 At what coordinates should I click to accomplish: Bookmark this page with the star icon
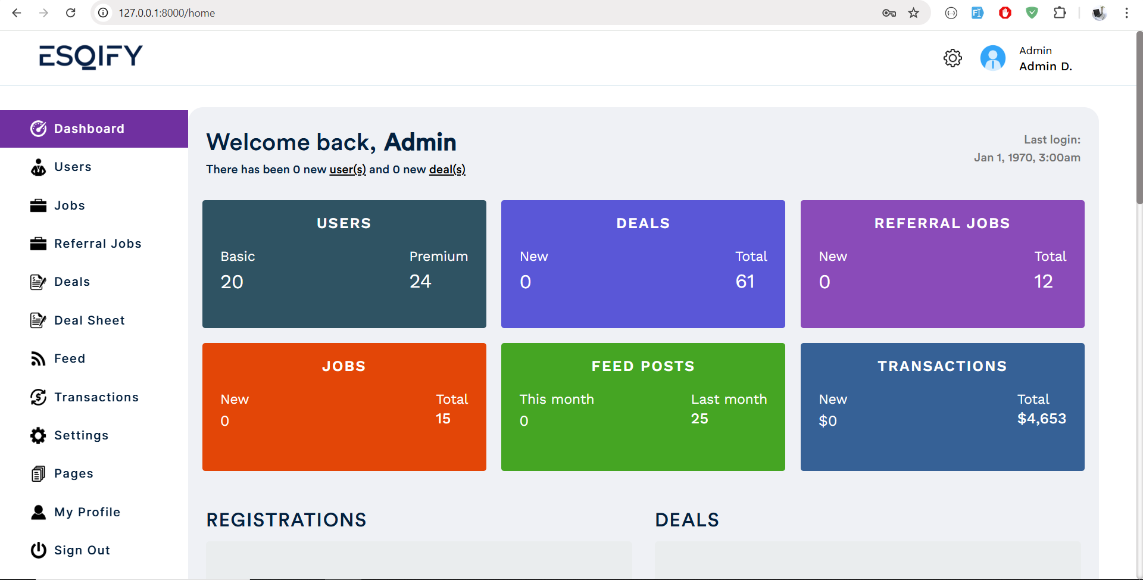[x=913, y=13]
